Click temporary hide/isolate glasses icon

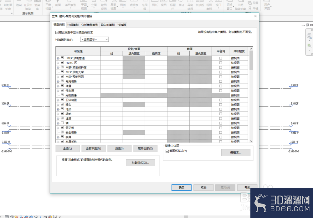(36, 217)
